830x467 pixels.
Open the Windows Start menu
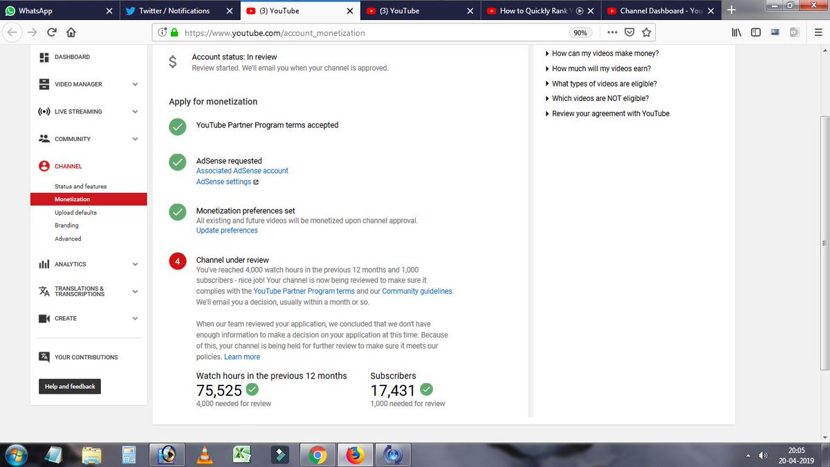pos(15,455)
